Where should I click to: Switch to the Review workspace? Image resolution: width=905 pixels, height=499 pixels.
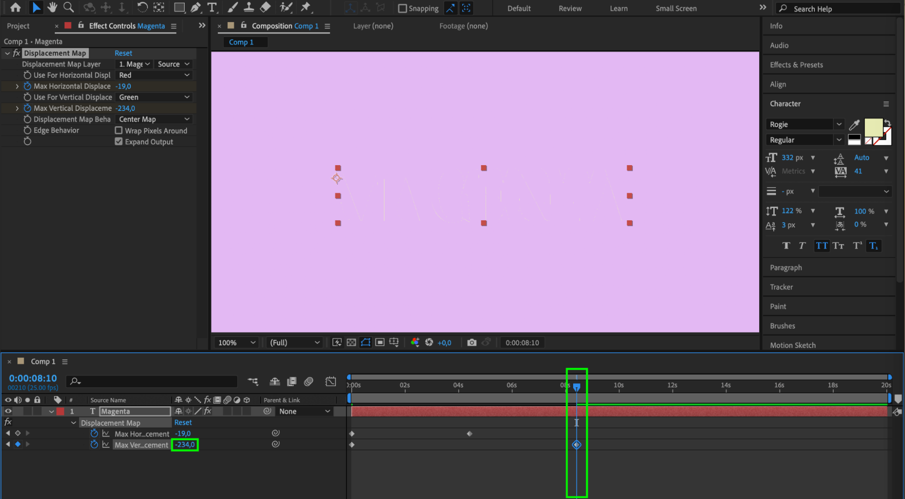pos(570,8)
